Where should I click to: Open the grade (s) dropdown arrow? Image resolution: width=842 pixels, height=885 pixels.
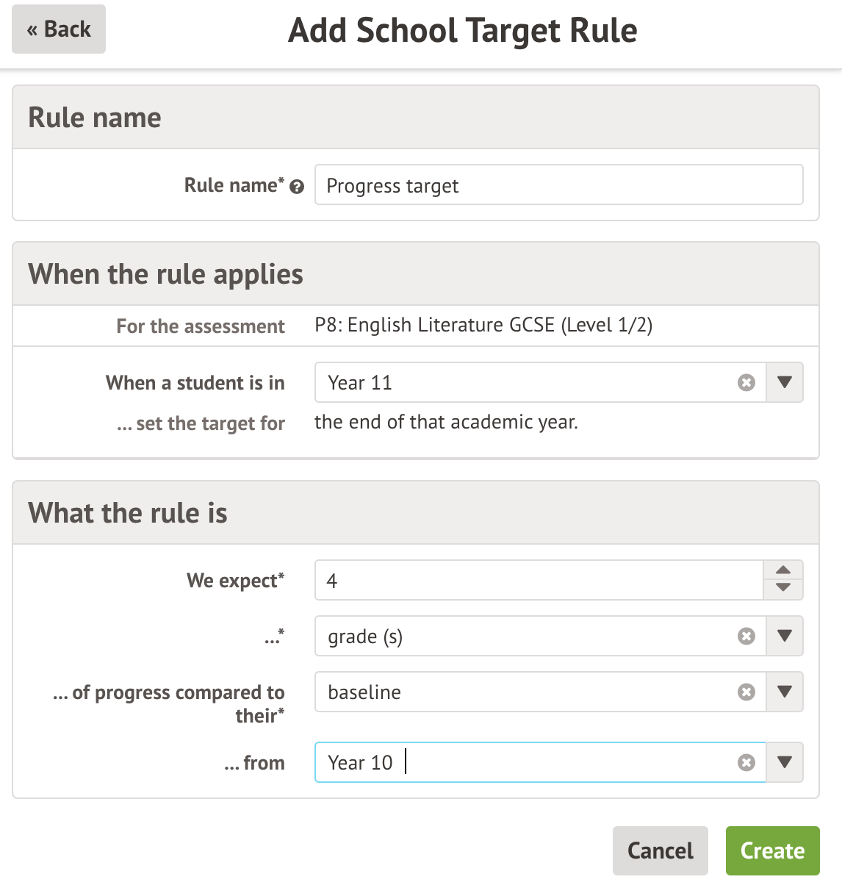[784, 636]
